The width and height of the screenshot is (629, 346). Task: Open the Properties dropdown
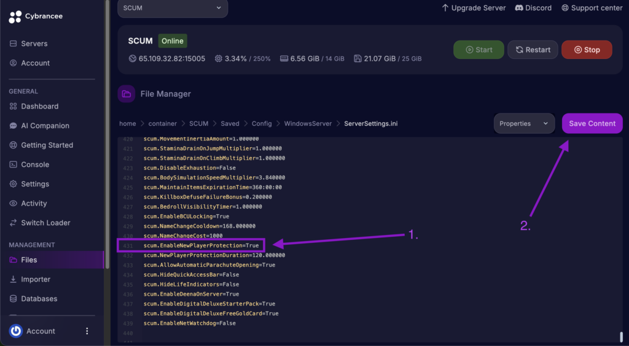(525, 123)
